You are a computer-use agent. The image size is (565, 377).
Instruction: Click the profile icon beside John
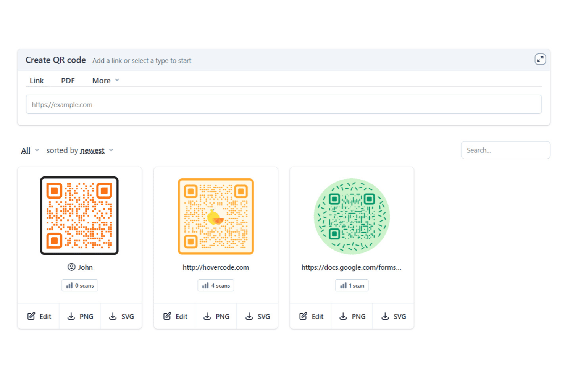click(x=71, y=267)
